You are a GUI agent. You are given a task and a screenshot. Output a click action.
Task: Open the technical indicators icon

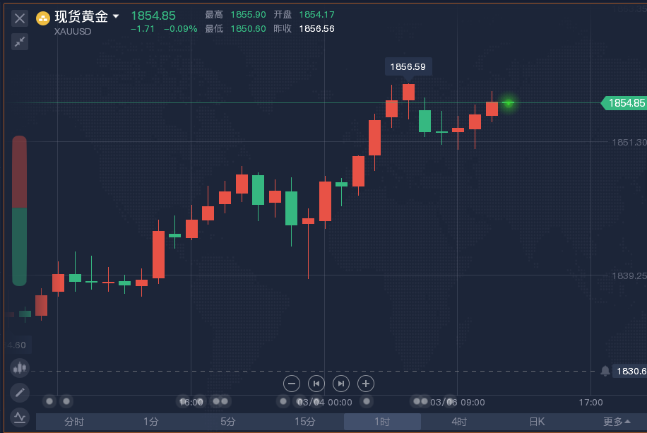tap(20, 417)
